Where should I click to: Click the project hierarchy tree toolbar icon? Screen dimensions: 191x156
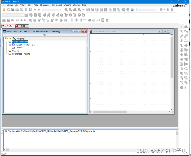(x=128, y=10)
